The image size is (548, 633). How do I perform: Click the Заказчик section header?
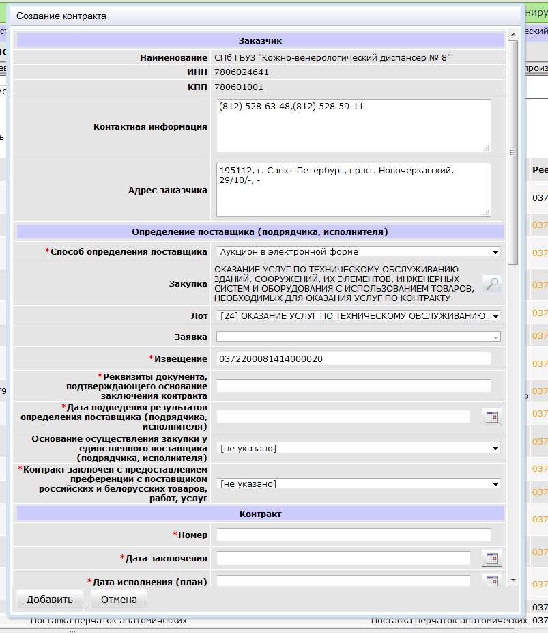pyautogui.click(x=260, y=41)
